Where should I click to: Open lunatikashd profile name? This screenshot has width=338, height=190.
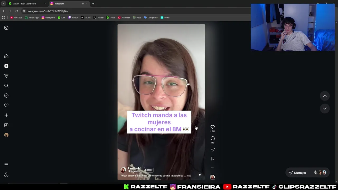(134, 168)
